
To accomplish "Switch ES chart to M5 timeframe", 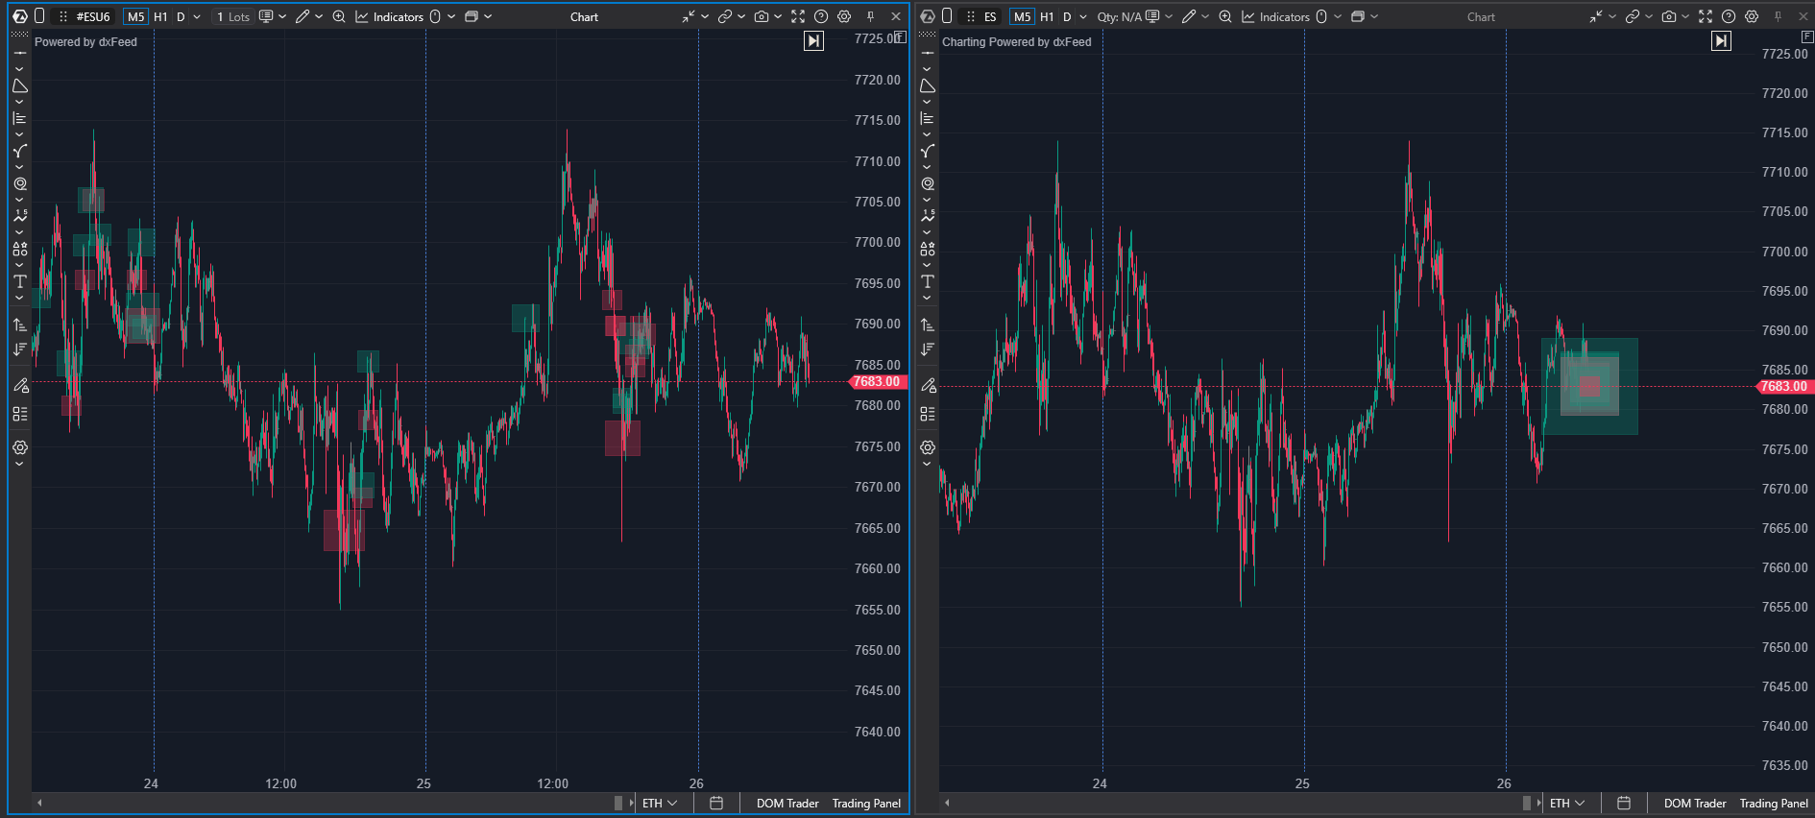I will click(x=1022, y=16).
